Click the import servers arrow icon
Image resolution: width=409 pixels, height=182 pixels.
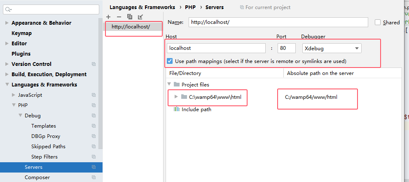pos(140,17)
